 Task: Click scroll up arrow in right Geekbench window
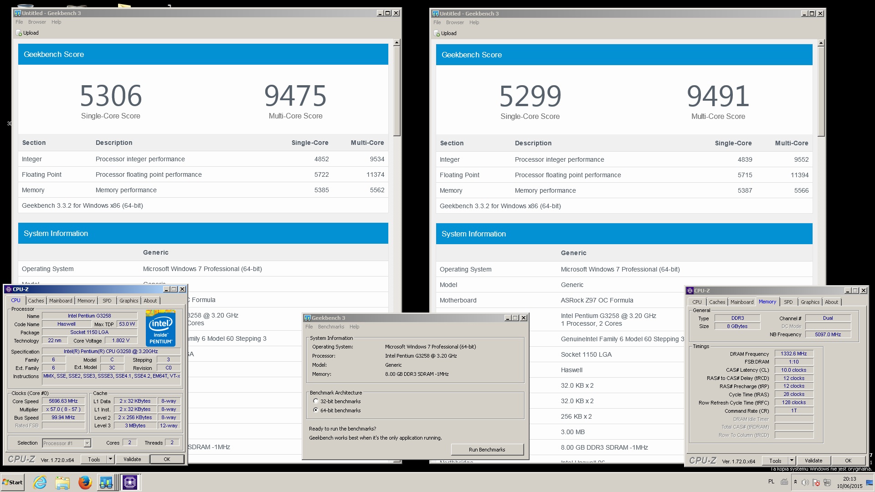coord(821,43)
